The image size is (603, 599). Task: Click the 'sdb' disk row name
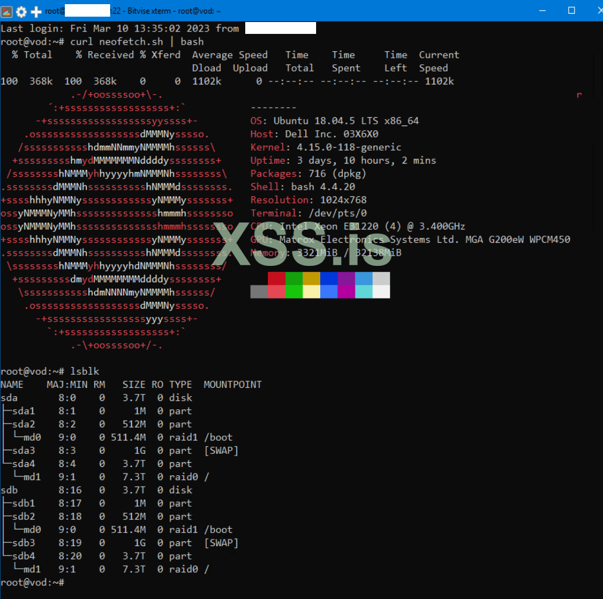click(10, 490)
